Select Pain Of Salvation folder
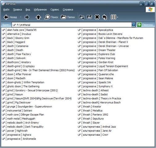Screen dimensions: 156x148 pyautogui.click(x=100, y=70)
